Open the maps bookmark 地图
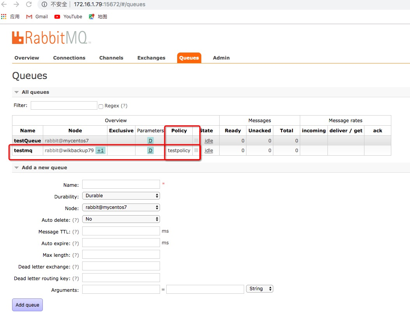 point(98,17)
